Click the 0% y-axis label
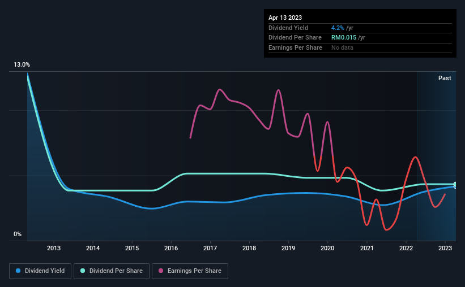465x287 pixels. pyautogui.click(x=18, y=234)
